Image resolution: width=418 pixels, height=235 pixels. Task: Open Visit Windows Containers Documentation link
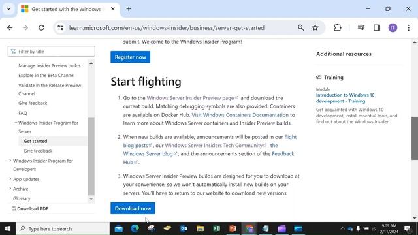coord(240,115)
